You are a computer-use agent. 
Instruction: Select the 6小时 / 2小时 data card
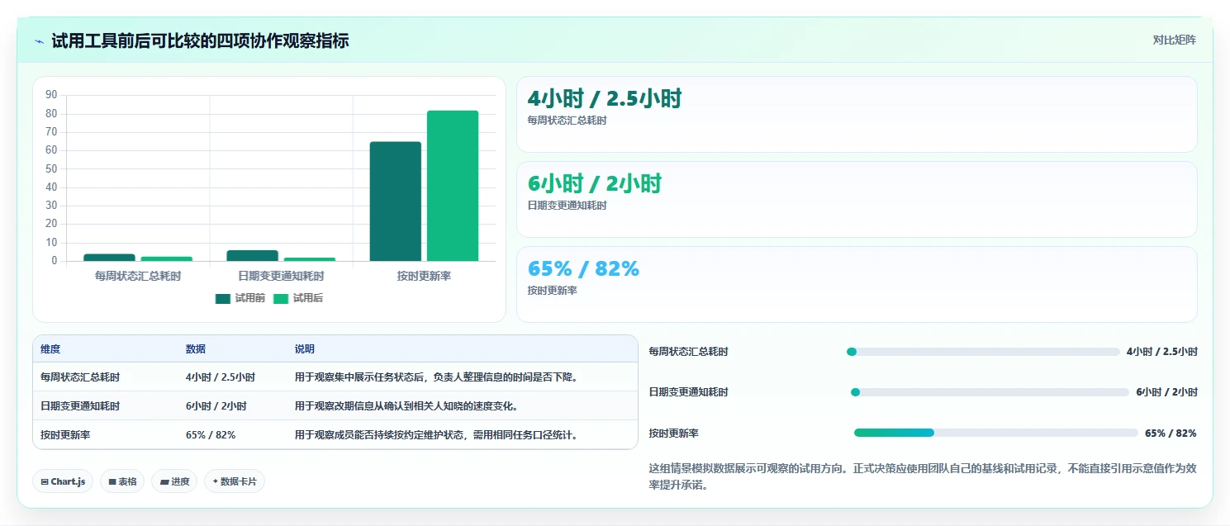pos(857,200)
